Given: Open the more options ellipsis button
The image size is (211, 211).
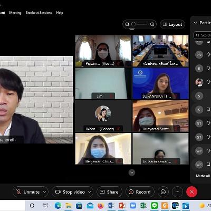Looking at the screenshot, I should [x=177, y=192].
